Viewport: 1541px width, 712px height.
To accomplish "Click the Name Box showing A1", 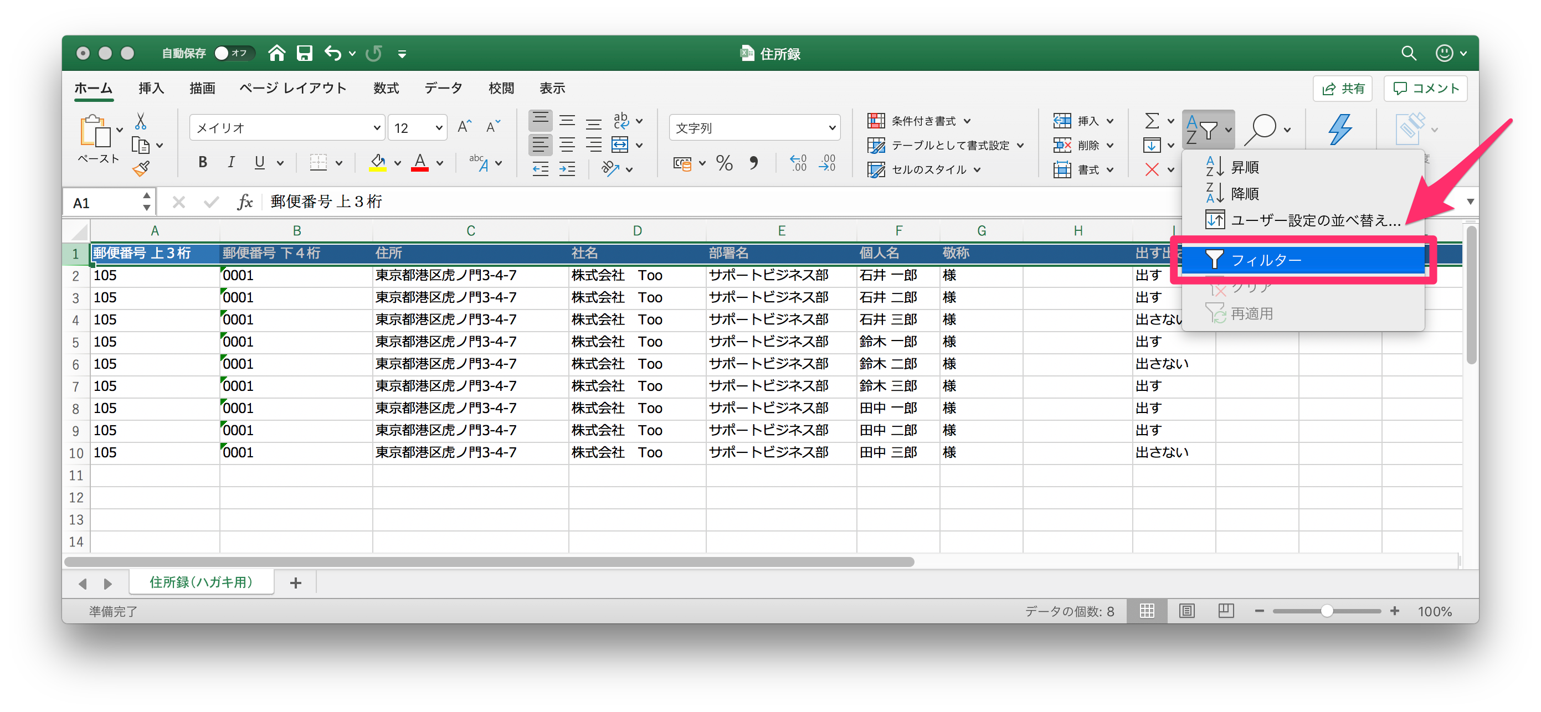I will (102, 202).
